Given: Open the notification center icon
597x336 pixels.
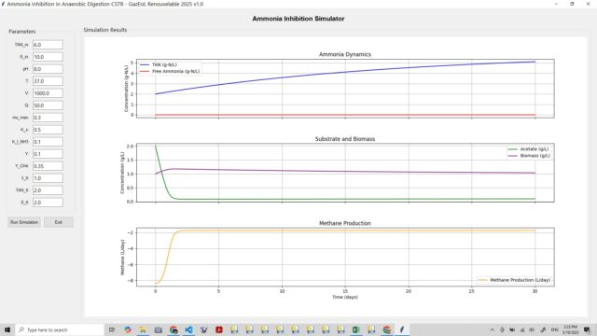Looking at the screenshot, I should click(588, 329).
